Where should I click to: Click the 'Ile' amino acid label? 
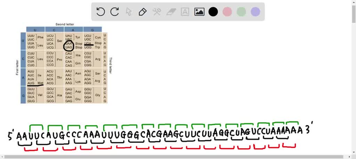click(40, 75)
